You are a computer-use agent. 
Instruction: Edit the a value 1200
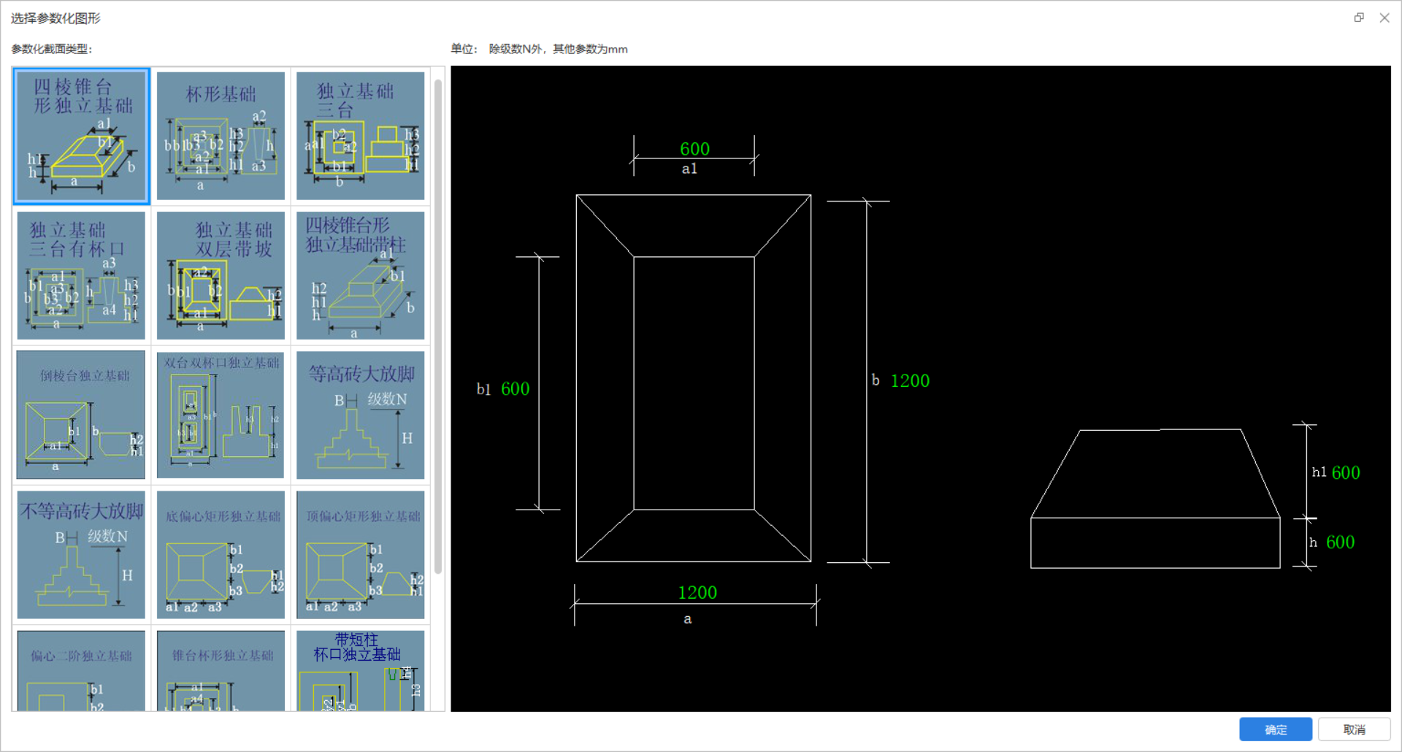697,593
